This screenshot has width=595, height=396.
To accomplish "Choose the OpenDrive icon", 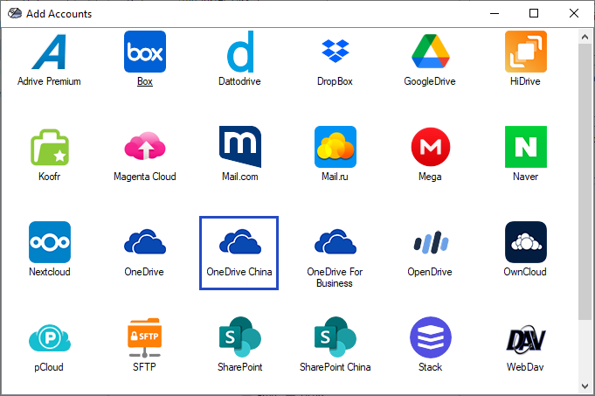I will click(431, 242).
